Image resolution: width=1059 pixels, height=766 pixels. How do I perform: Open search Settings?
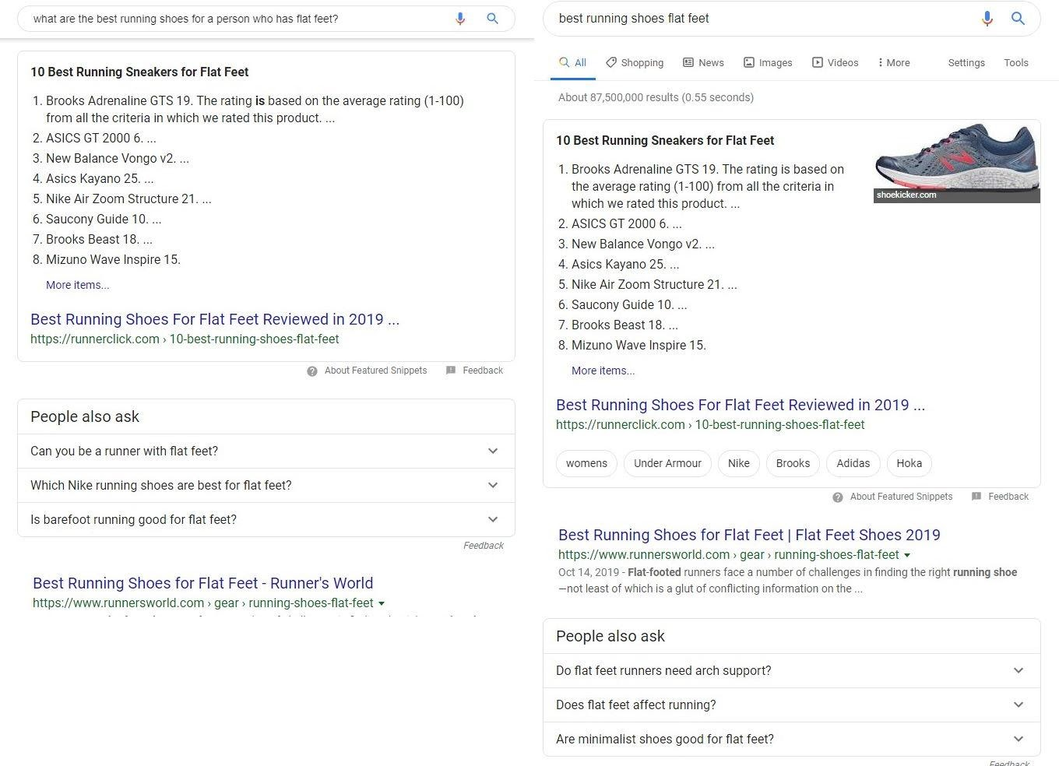point(966,63)
